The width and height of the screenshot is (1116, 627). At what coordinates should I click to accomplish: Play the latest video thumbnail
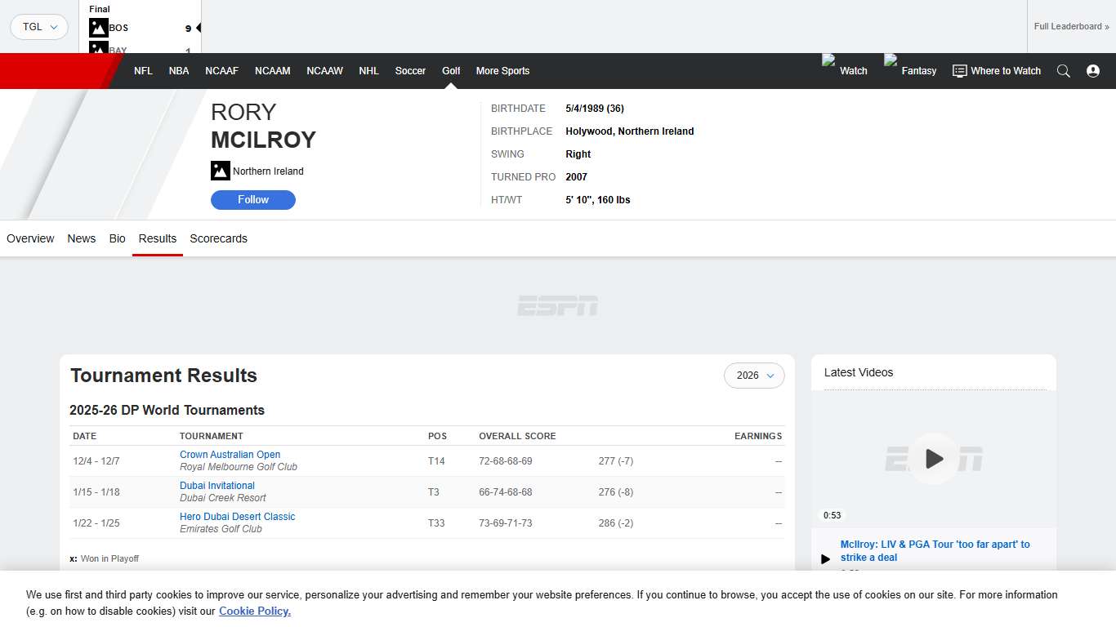934,459
